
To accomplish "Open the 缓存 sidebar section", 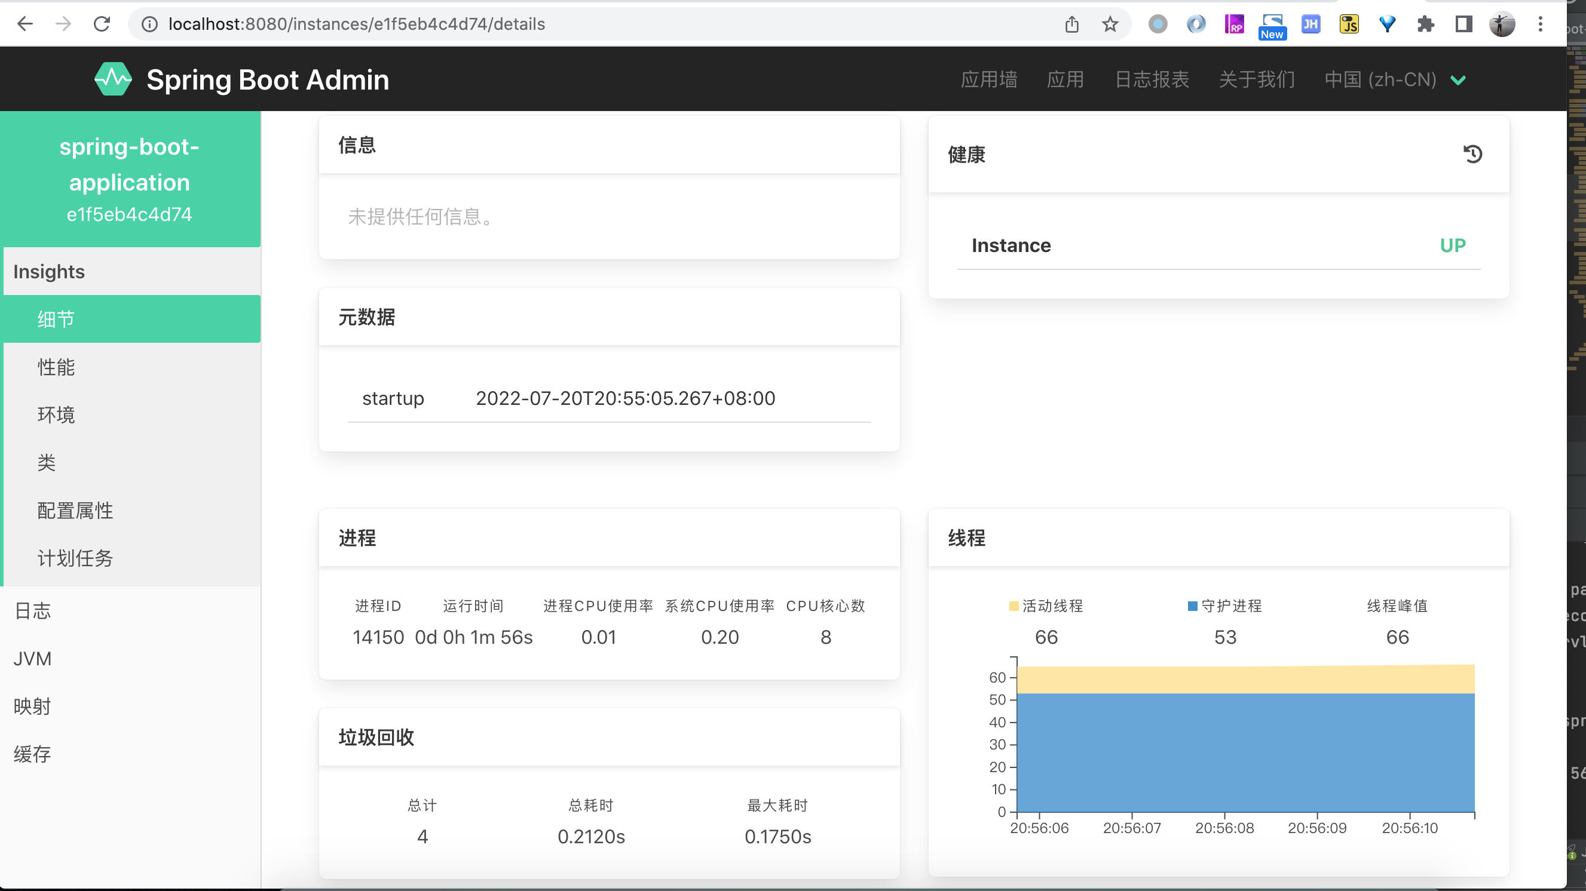I will 130,754.
